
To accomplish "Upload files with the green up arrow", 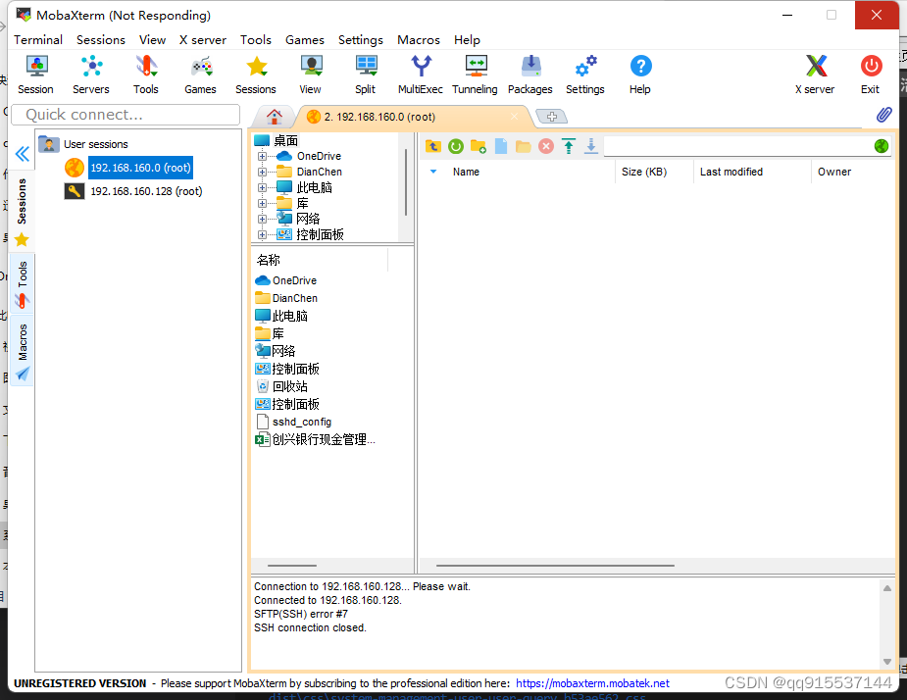I will [569, 146].
